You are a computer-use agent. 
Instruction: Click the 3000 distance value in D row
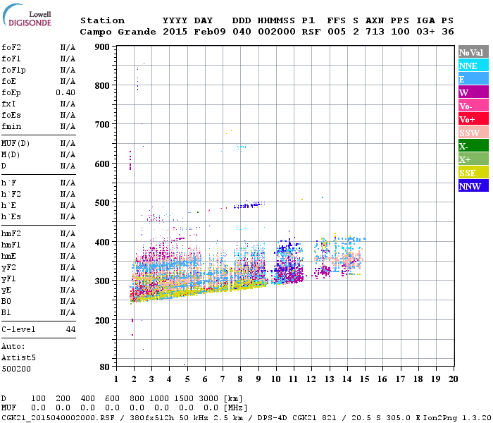(208, 398)
